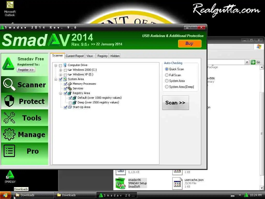The height and width of the screenshot is (199, 265).
Task: Check the Windows 2000 (C:) checkbox
Action: click(65, 70)
